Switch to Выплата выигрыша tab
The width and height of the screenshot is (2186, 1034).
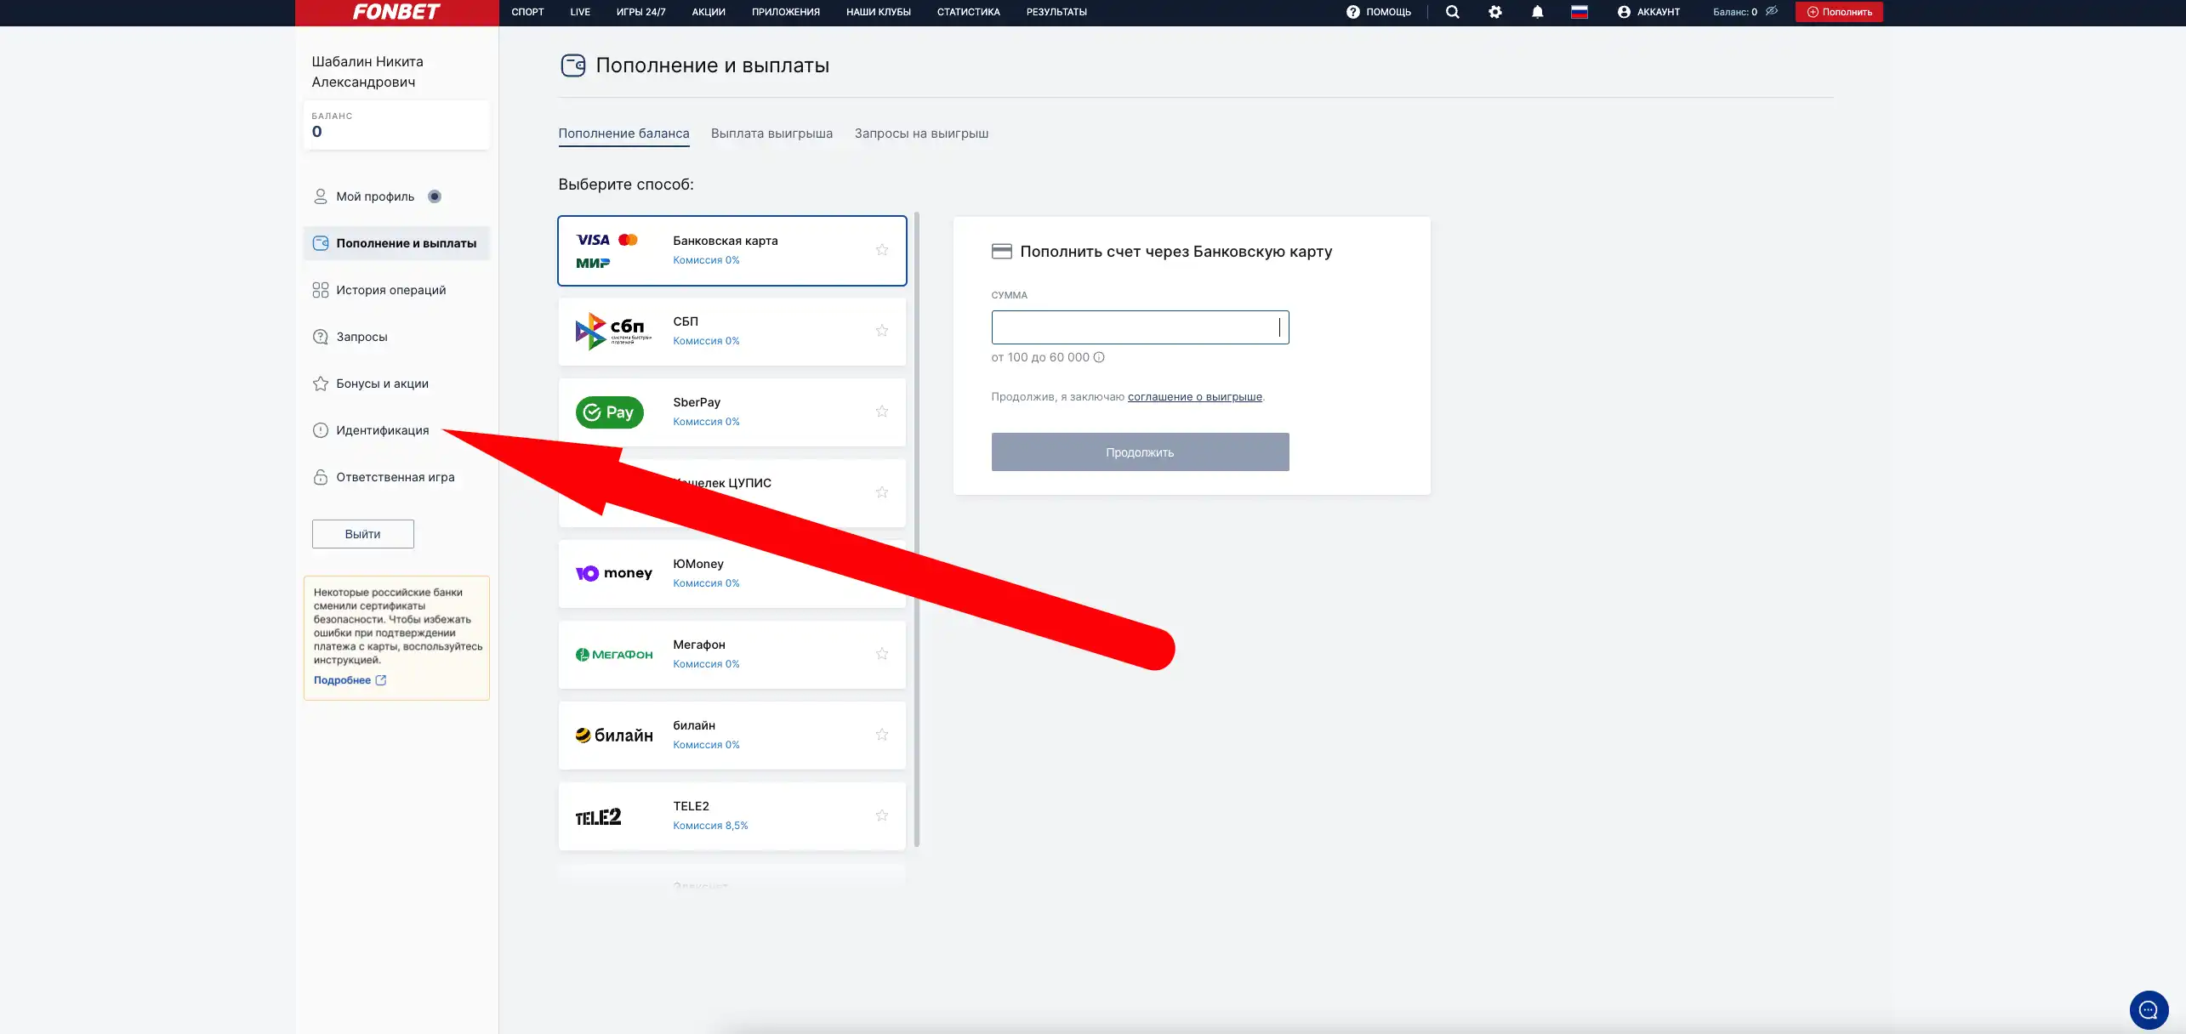tap(771, 134)
